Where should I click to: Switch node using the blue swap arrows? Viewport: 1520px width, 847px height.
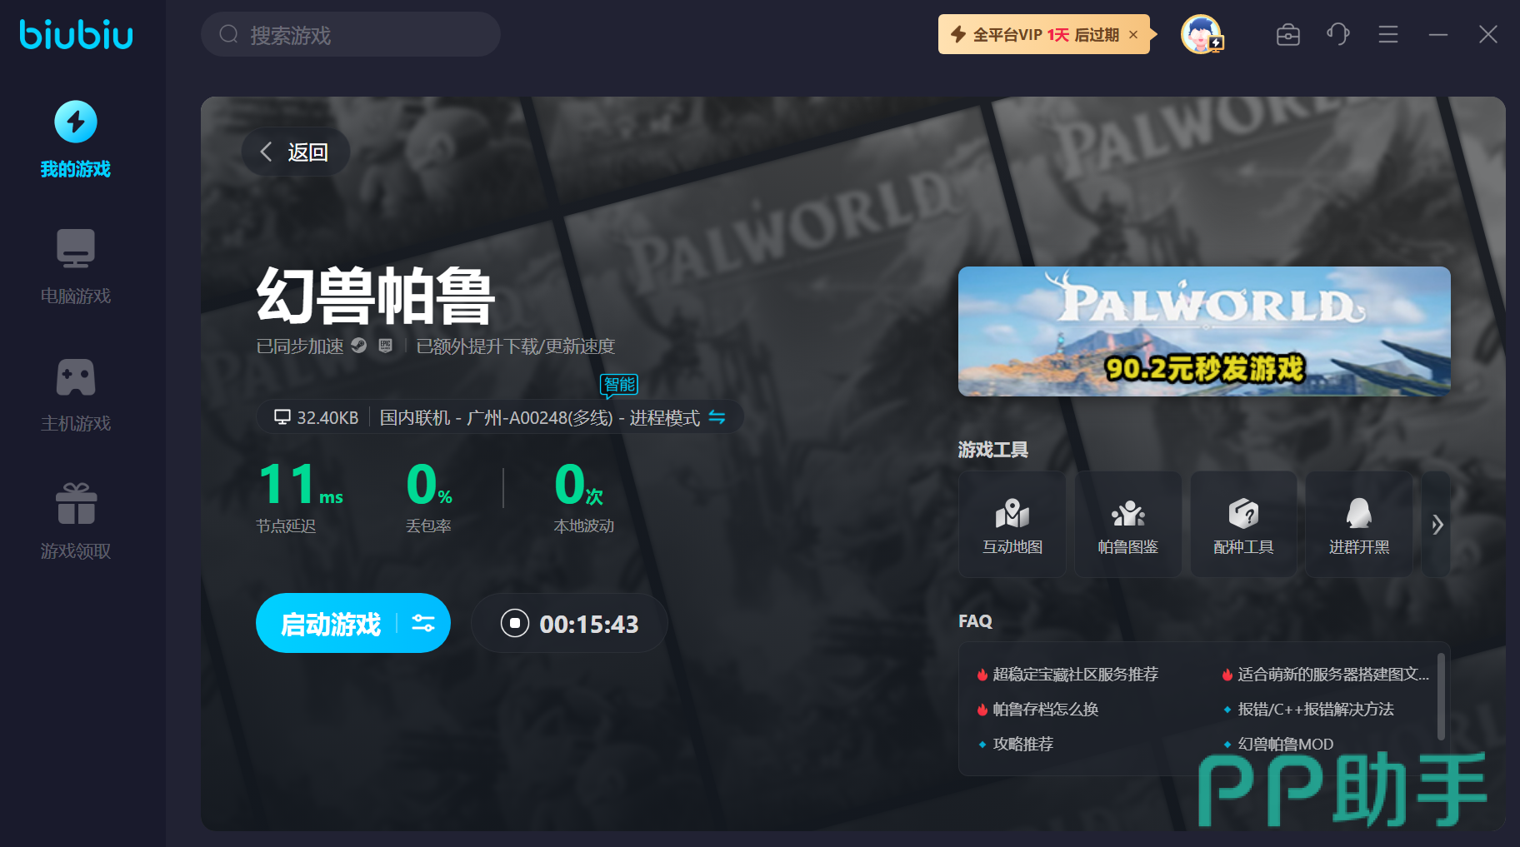point(717,417)
